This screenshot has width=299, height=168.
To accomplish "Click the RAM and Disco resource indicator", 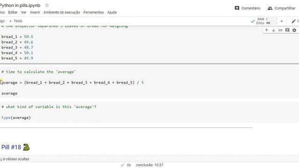I will (x=267, y=21).
